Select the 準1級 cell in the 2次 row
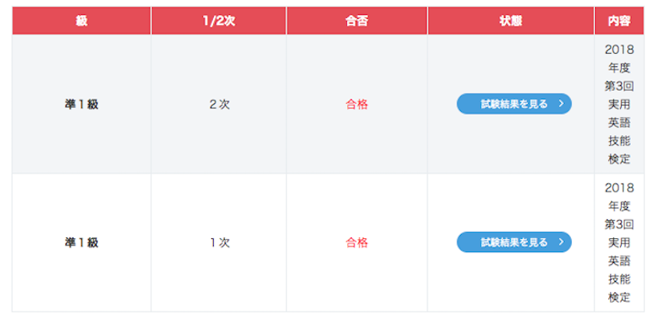Viewport: 663px width, 317px height. [82, 104]
